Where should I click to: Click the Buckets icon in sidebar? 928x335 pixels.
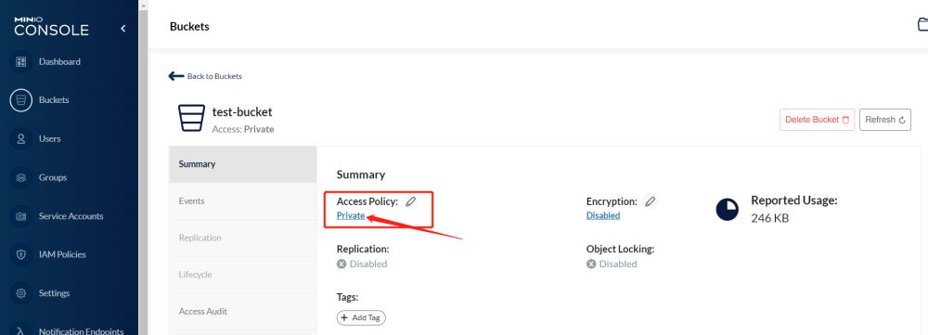point(21,100)
